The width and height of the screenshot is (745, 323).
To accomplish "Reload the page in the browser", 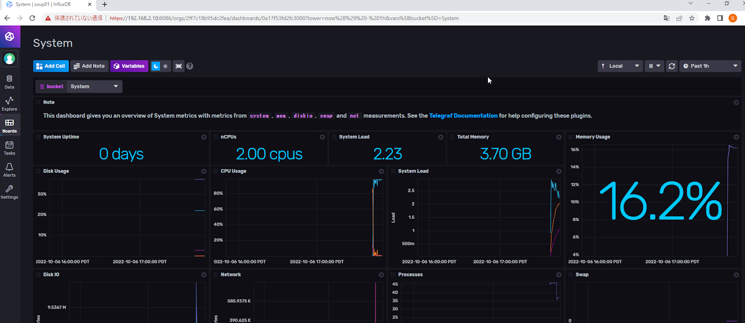I will (x=32, y=18).
